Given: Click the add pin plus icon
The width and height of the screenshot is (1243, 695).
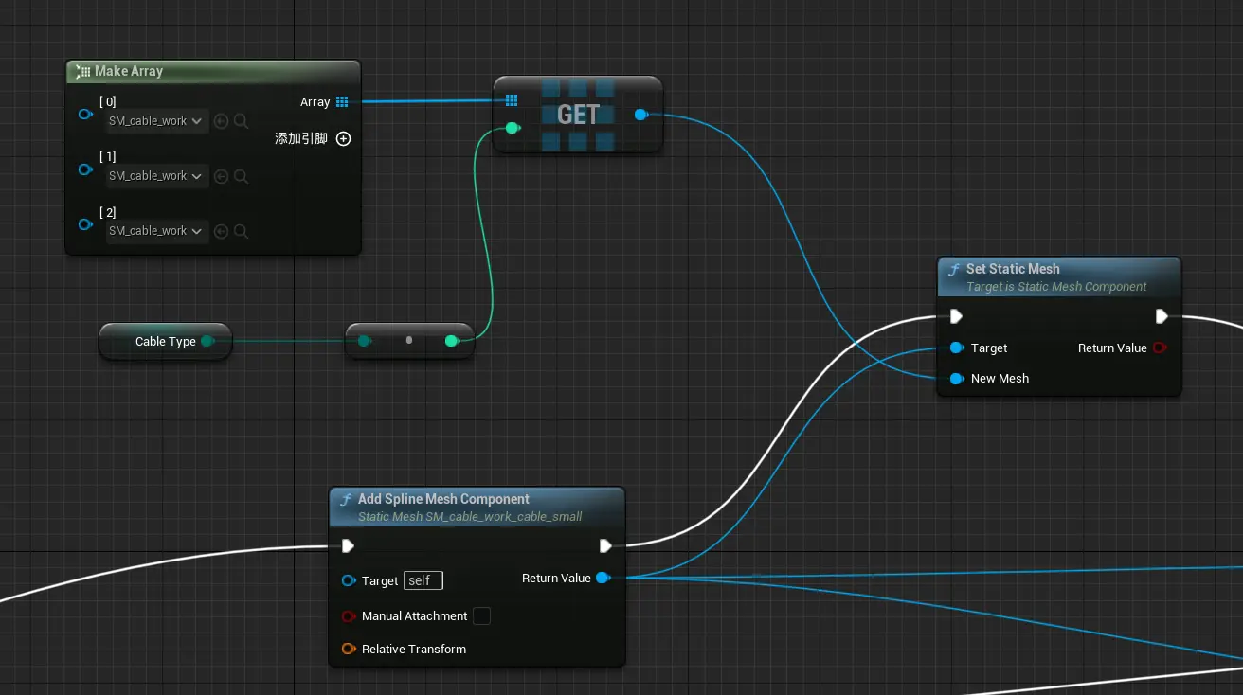Looking at the screenshot, I should 344,138.
